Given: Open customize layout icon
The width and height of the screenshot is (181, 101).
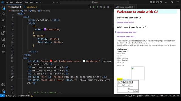Looking at the screenshot, I should pyautogui.click(x=161, y=2).
